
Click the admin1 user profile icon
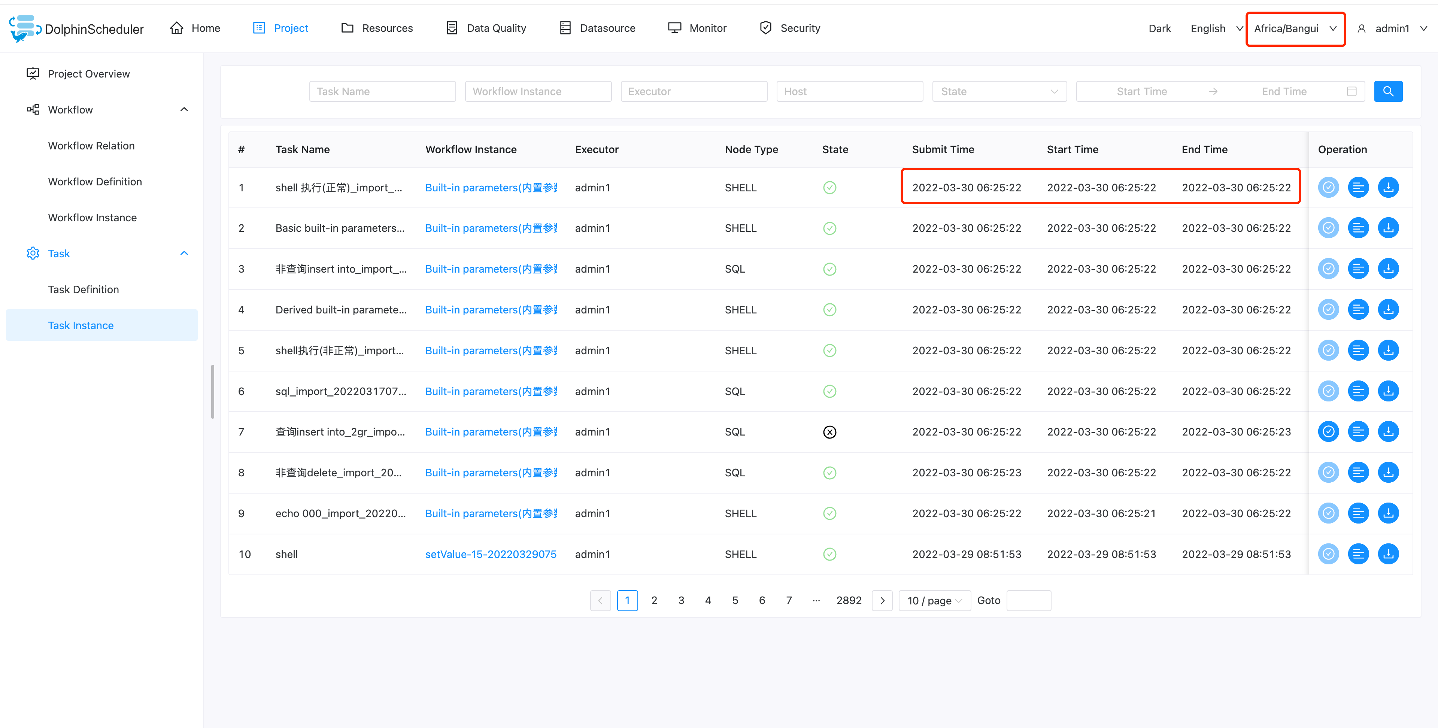[x=1362, y=28]
